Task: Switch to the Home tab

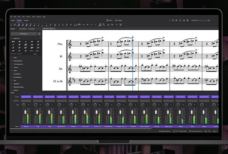Action: [x=13, y=21]
